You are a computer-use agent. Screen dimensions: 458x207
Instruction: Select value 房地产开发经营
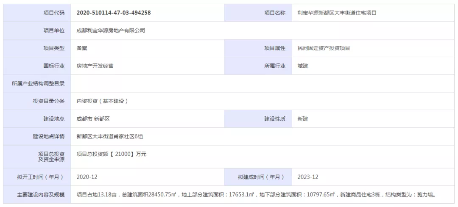coord(95,66)
